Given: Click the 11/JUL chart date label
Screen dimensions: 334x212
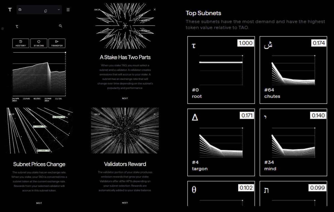Looking at the screenshot, I should (59, 99).
